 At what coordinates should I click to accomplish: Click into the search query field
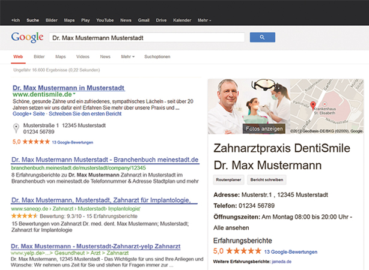[147, 38]
